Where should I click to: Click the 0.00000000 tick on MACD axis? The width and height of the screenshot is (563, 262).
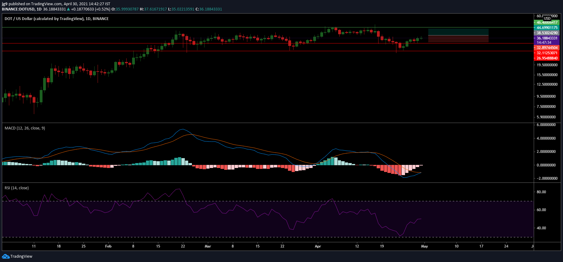546,165
